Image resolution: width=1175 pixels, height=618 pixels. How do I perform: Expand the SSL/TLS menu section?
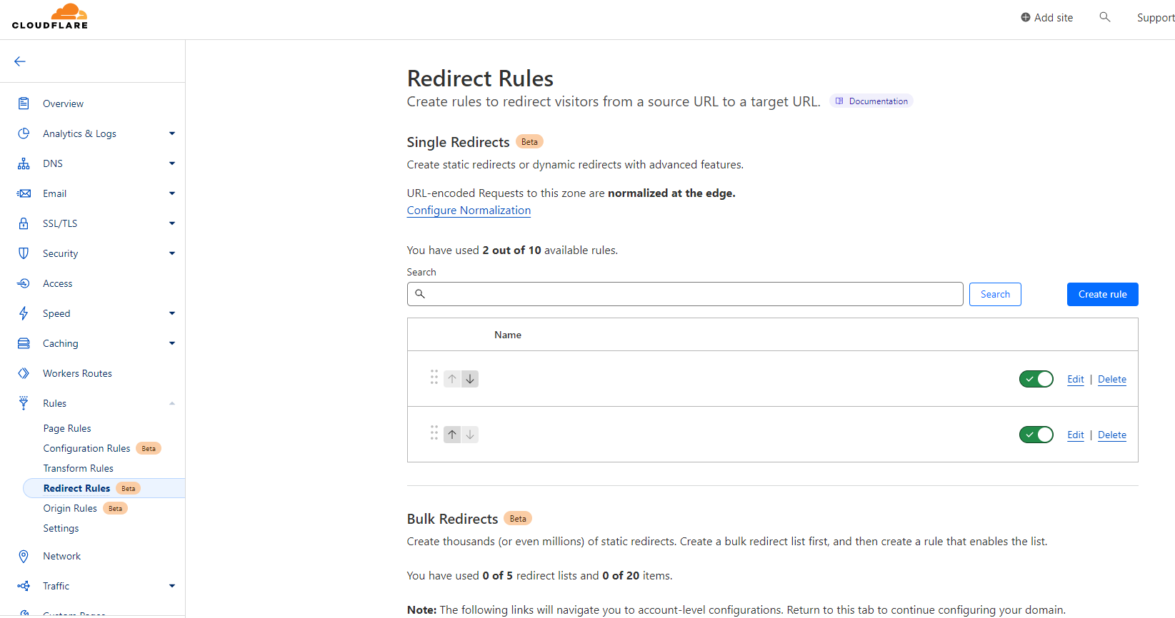coord(172,223)
